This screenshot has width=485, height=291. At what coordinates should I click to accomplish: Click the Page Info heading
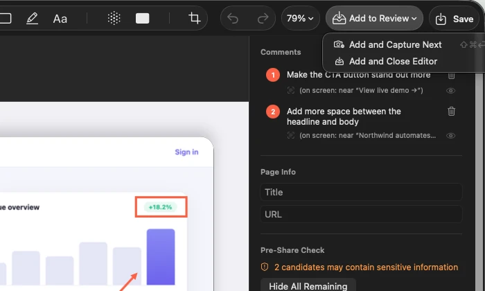coord(278,172)
